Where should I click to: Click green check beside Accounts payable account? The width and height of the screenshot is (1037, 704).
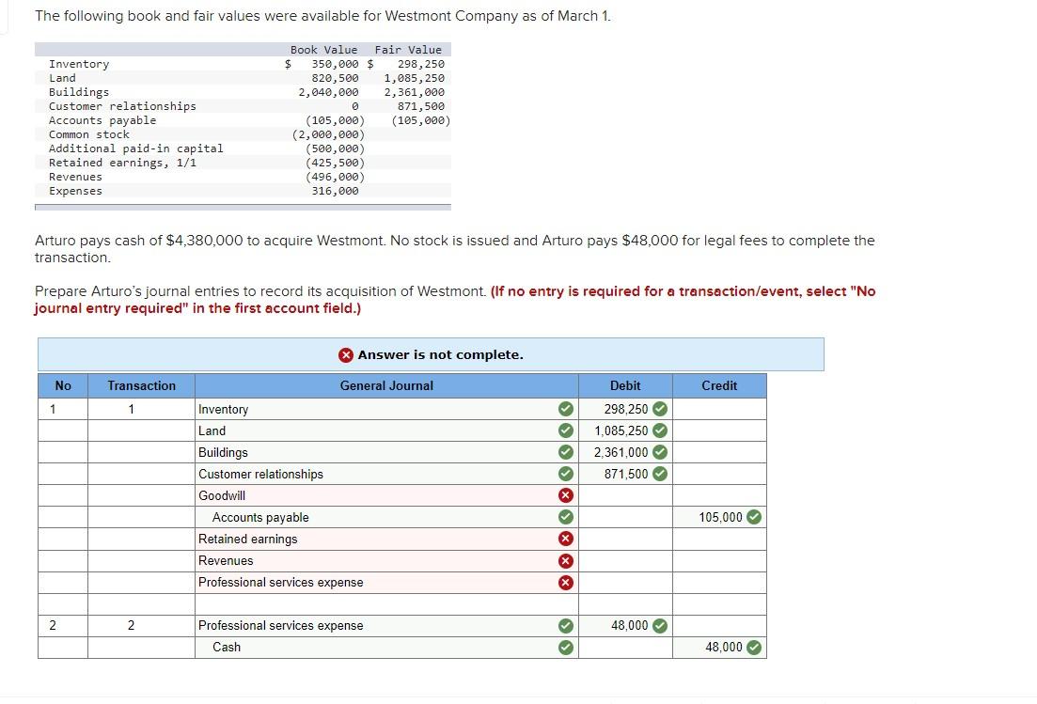(565, 517)
